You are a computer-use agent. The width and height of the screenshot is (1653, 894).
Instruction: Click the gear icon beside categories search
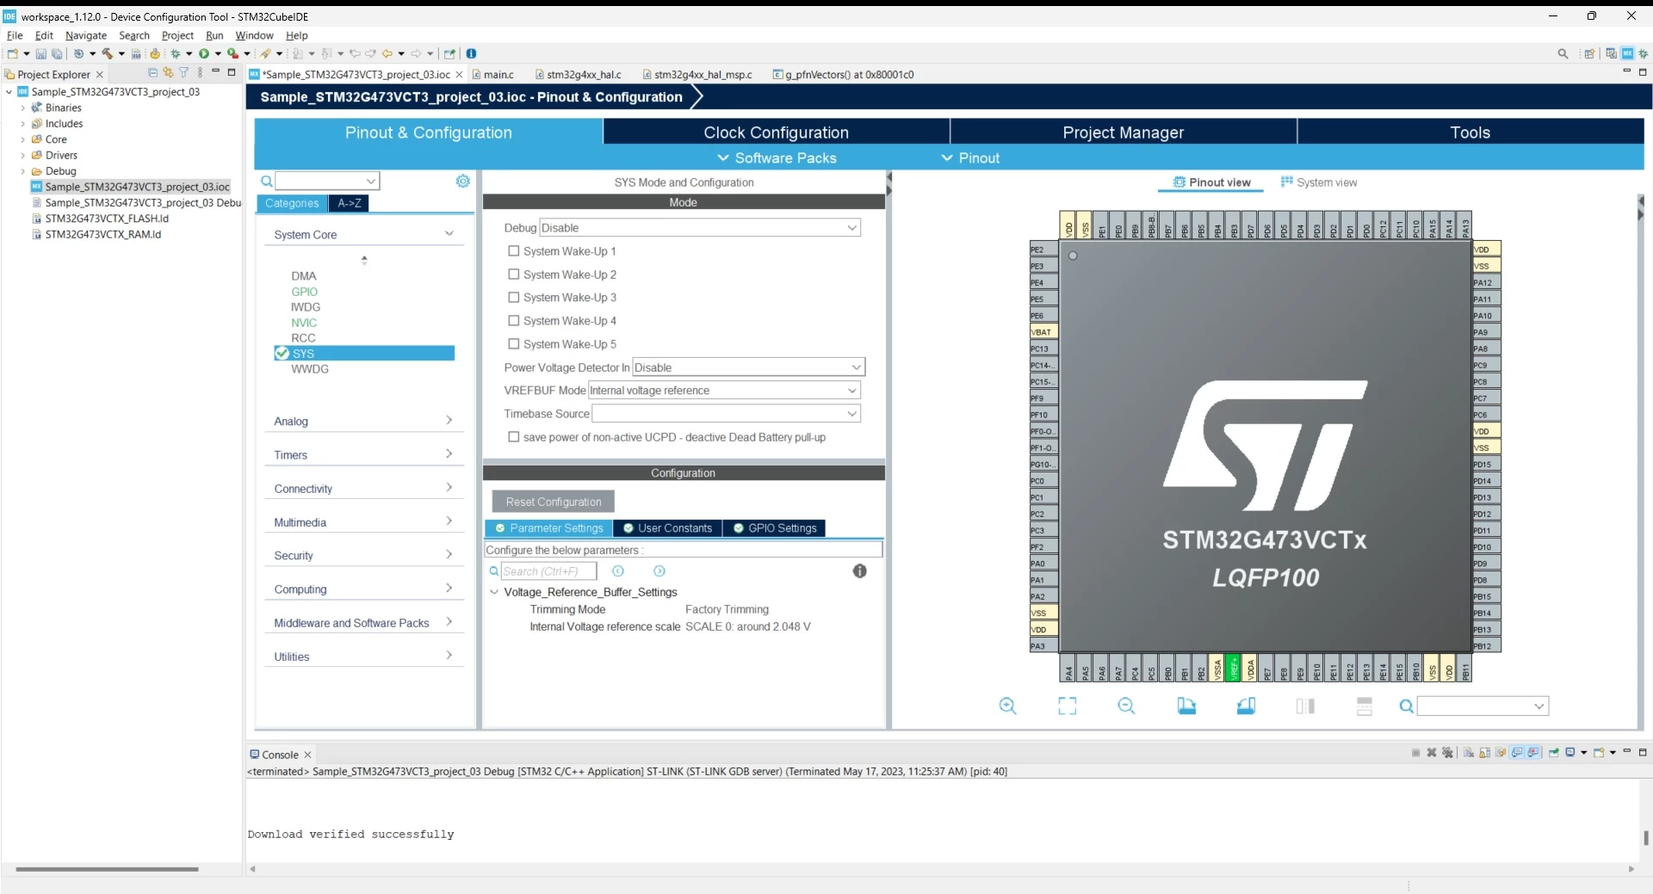tap(463, 181)
